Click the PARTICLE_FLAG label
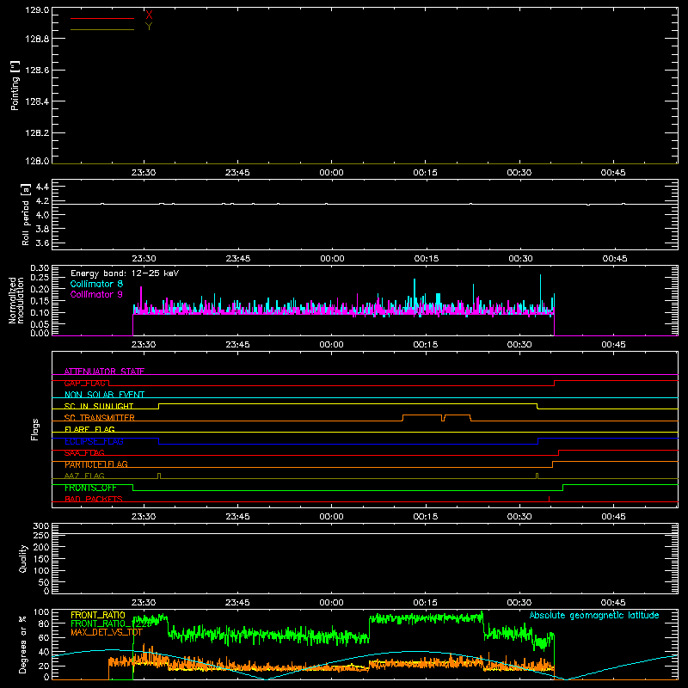 coord(96,464)
